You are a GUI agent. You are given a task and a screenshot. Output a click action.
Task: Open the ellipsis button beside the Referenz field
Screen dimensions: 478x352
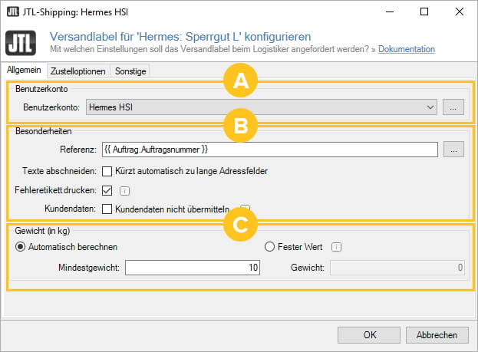pyautogui.click(x=453, y=150)
